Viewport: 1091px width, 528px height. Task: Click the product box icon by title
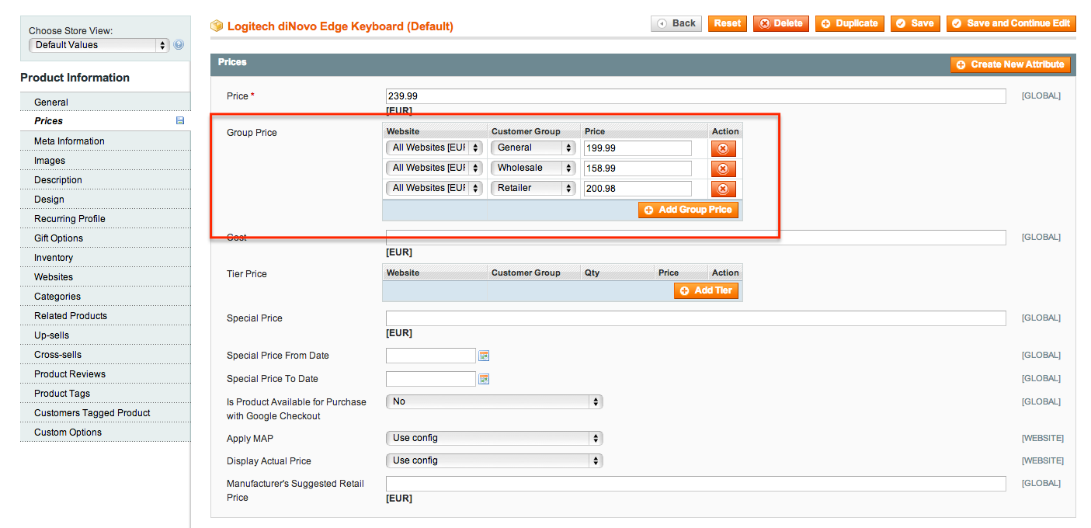pos(217,26)
